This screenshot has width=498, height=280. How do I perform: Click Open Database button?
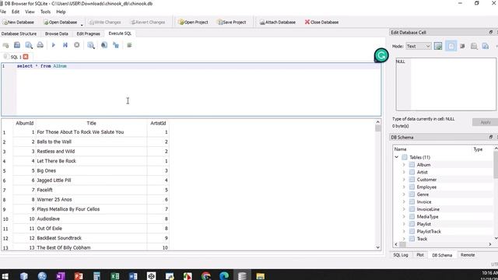(x=61, y=23)
